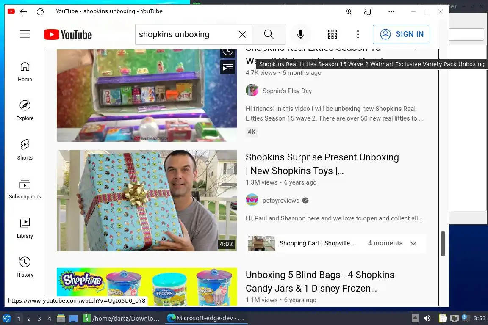This screenshot has height=325, width=488.
Task: Click the Watch Later clock icon on first thumbnail
Action: (227, 51)
